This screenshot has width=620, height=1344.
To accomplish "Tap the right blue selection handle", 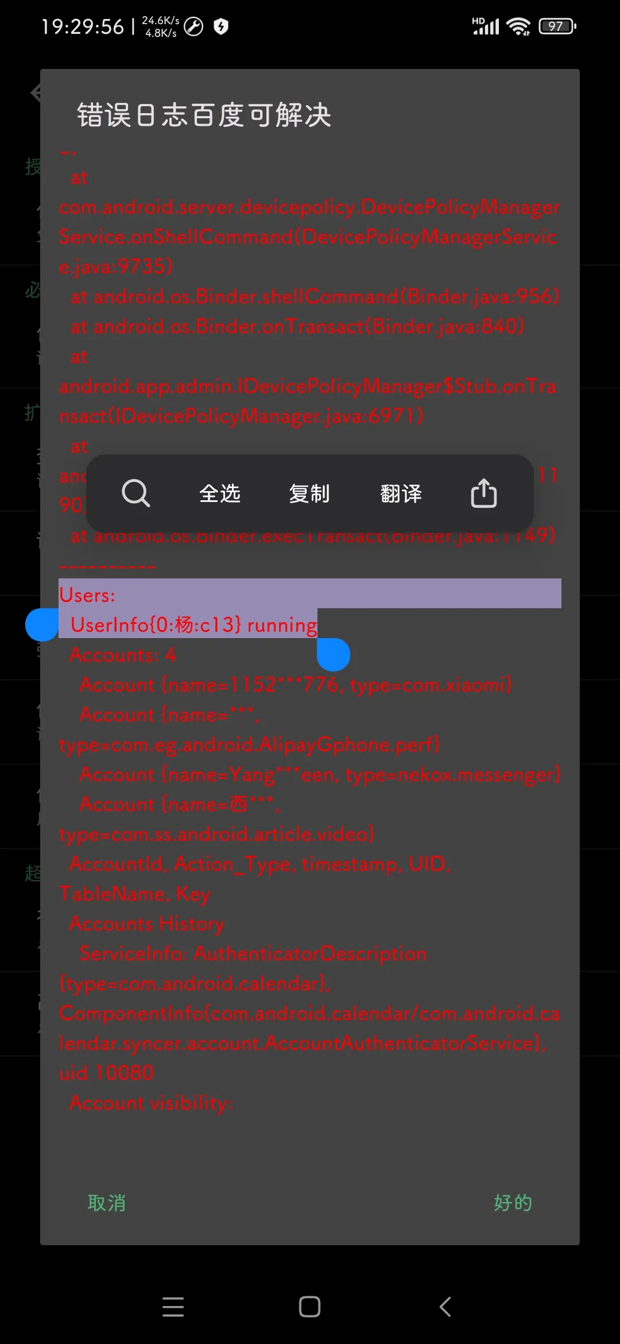I will click(x=334, y=655).
